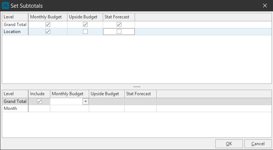
Task: Click Month row Monthly Budget cell
Action: coord(70,108)
